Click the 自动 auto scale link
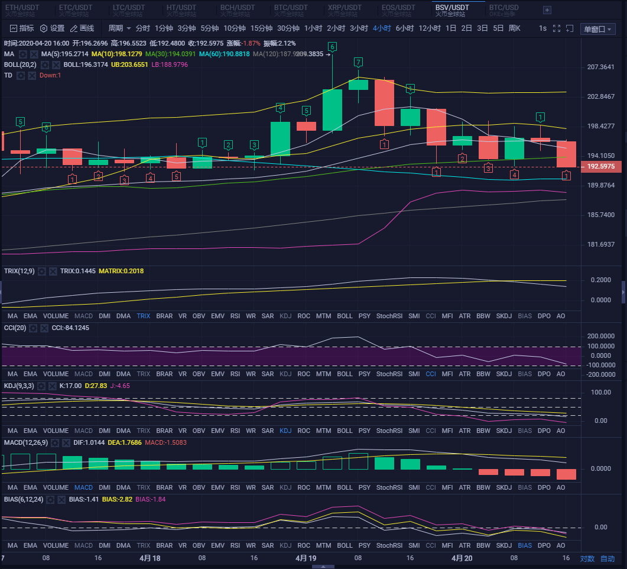This screenshot has width=627, height=569. [x=608, y=558]
